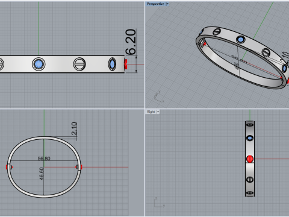Pick the red pin at band end, top viewport
The height and width of the screenshot is (217, 289).
(126, 64)
